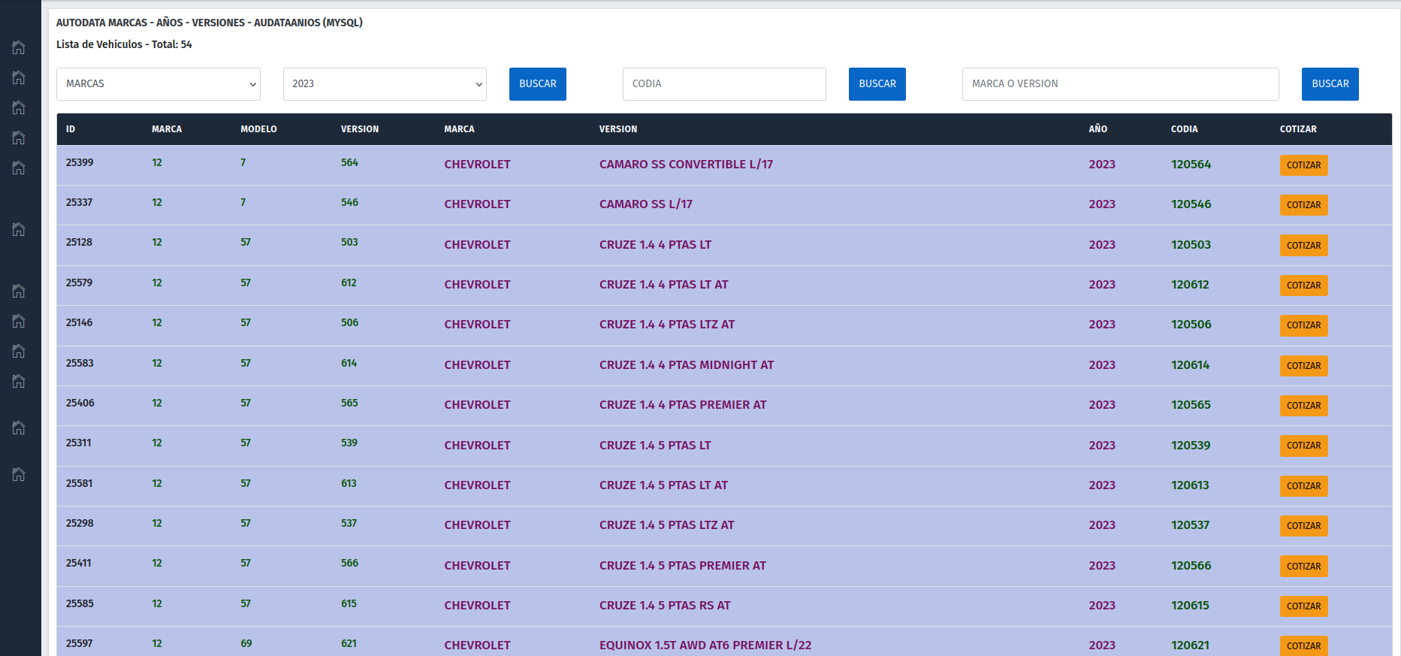Click COTIZAR for CRUZE 1.4 5 PTAS LT AT
The width and height of the screenshot is (1401, 656).
point(1303,486)
